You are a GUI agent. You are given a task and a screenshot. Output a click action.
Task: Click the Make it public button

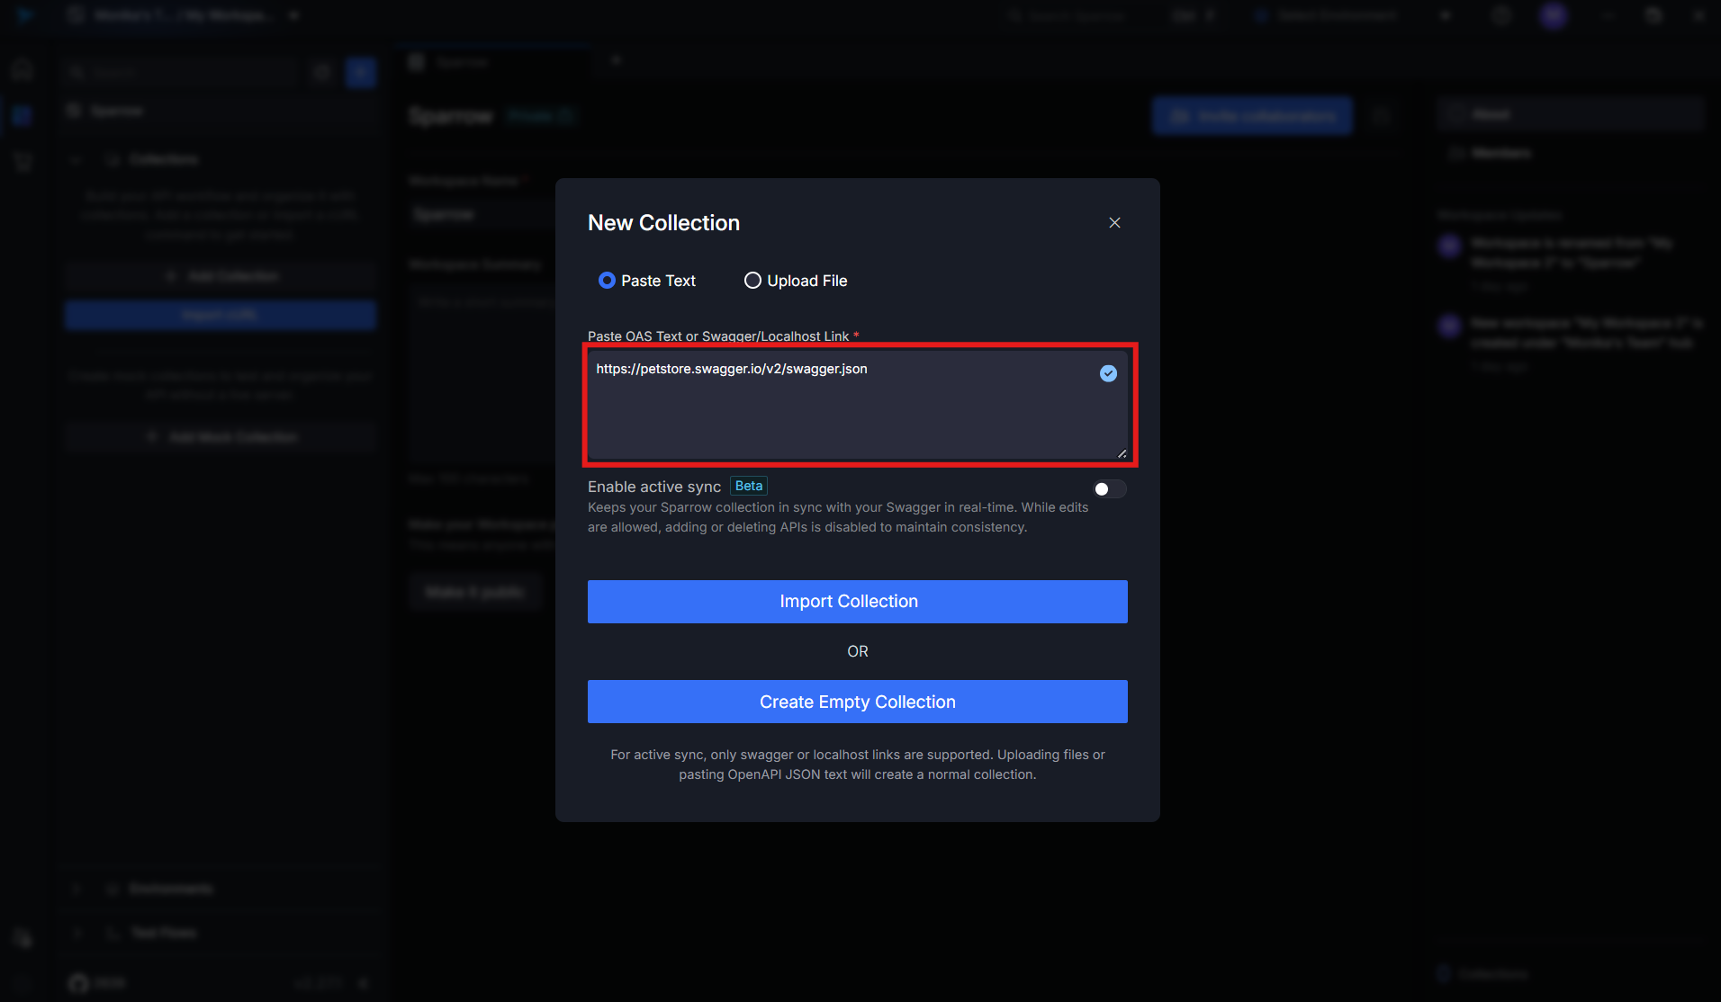474,592
